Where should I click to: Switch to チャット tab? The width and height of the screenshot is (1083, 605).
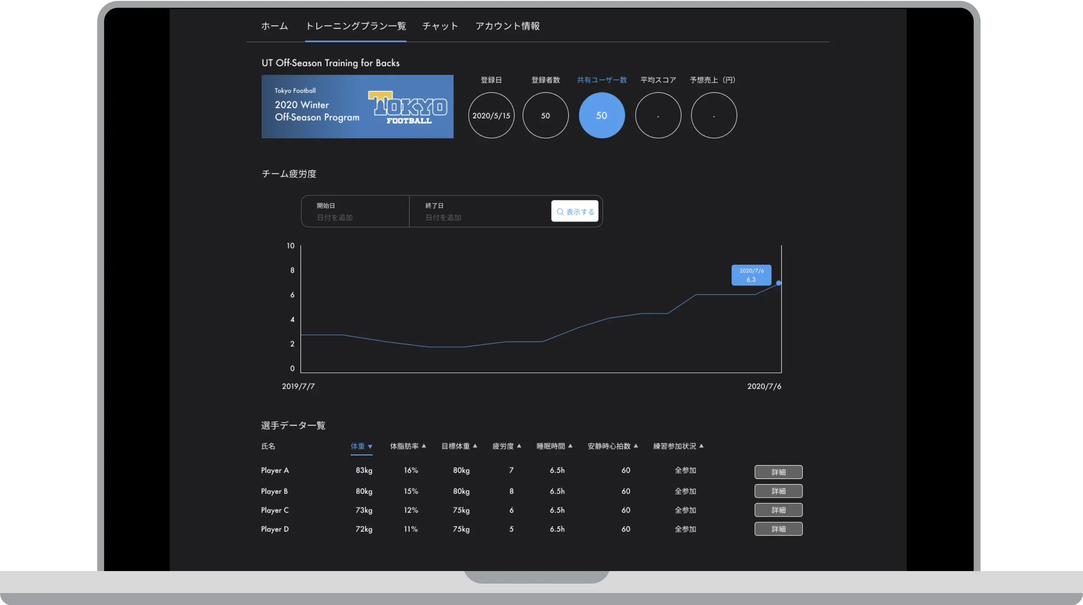(440, 26)
